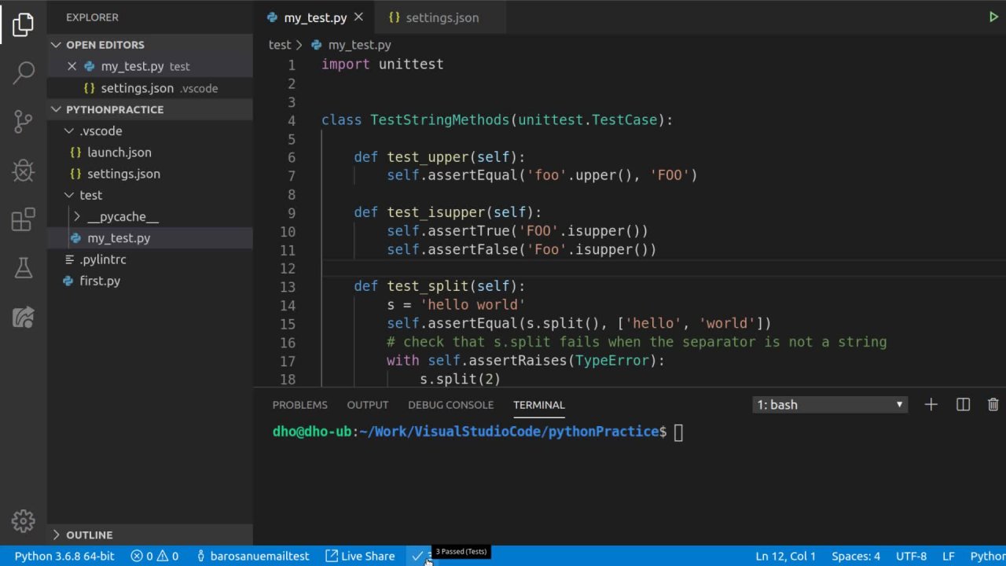Image resolution: width=1006 pixels, height=566 pixels.
Task: Select the TERMINAL panel tab
Action: (539, 405)
